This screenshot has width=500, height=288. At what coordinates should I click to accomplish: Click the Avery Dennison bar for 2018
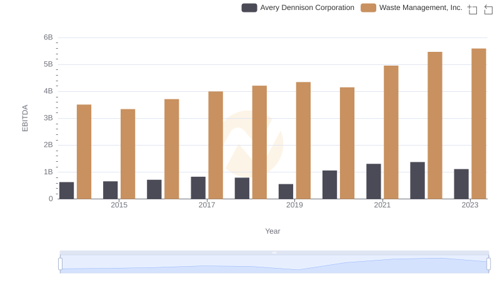point(242,188)
